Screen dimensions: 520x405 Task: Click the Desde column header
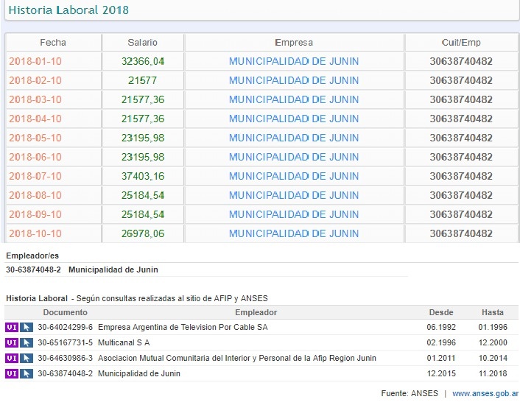click(441, 312)
